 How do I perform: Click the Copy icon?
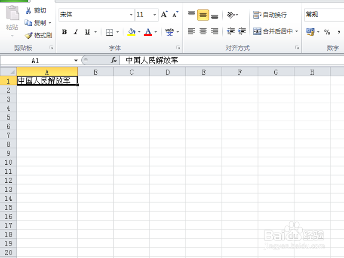[x=28, y=23]
